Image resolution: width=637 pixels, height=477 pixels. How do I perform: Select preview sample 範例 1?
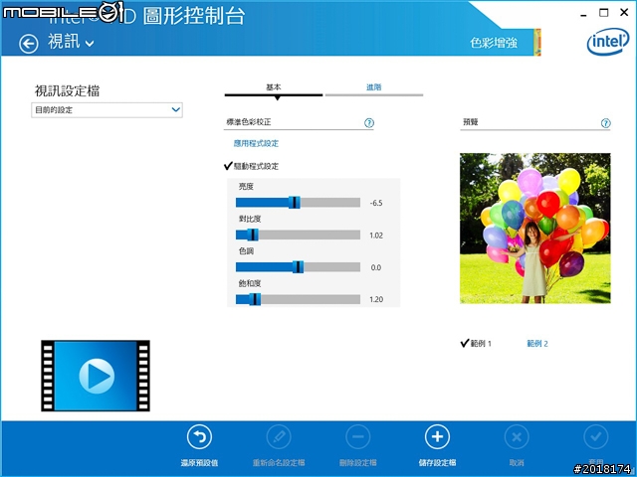point(476,344)
